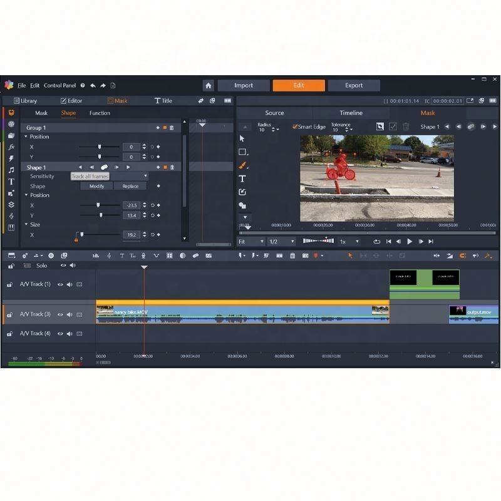The image size is (501, 501).
Task: Click the Export button
Action: pyautogui.click(x=354, y=86)
